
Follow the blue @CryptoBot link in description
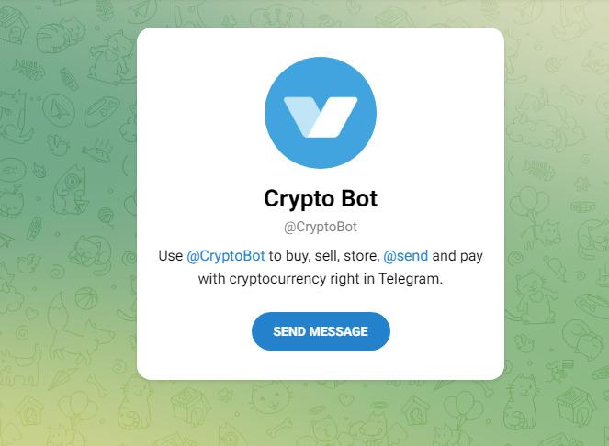pyautogui.click(x=226, y=256)
